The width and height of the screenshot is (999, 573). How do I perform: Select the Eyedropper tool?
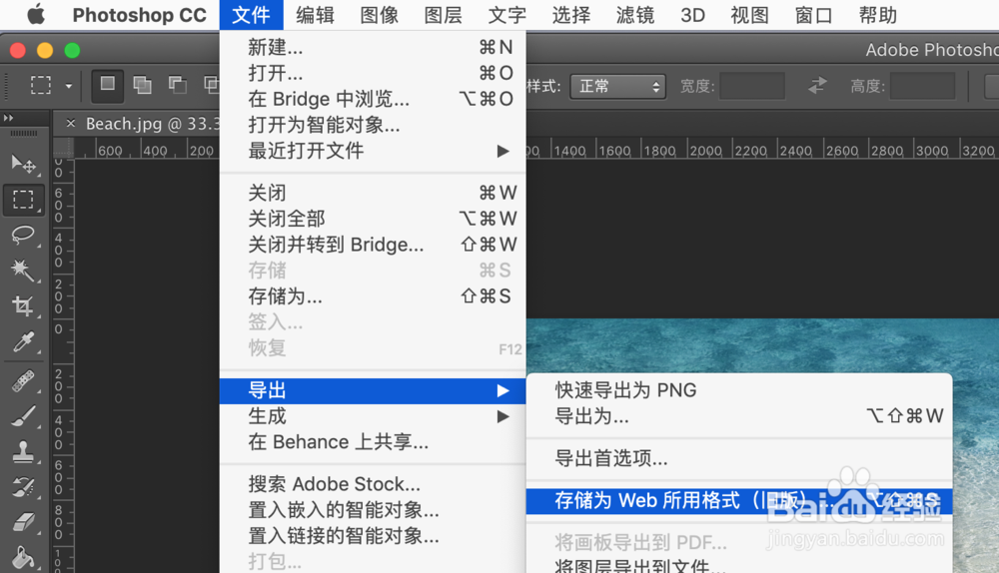(24, 341)
